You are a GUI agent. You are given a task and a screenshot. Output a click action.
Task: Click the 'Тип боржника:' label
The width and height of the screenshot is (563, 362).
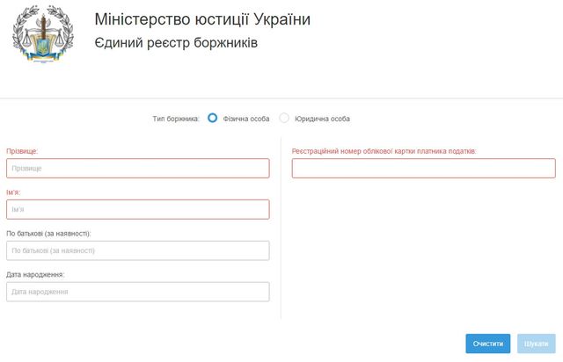[177, 119]
